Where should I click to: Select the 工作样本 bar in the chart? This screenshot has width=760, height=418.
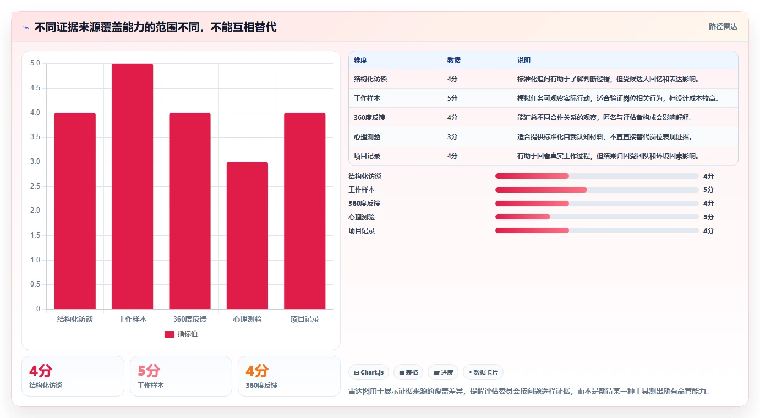(132, 186)
